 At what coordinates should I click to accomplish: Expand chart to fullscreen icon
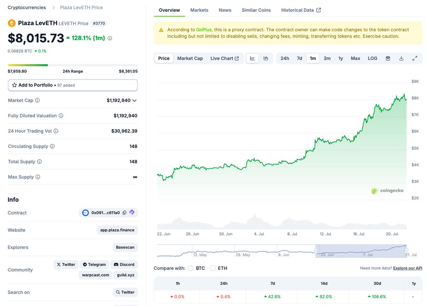click(x=415, y=58)
